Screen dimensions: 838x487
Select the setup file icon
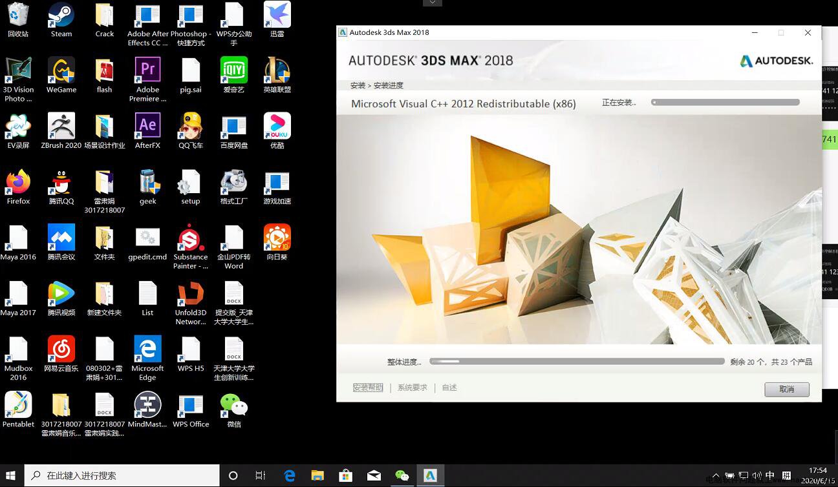[191, 187]
